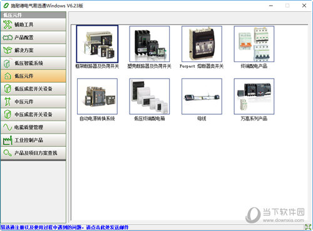The image size is (313, 231).
Task: Click the factory icon beside 工业控制产品
Action: [x=8, y=141]
